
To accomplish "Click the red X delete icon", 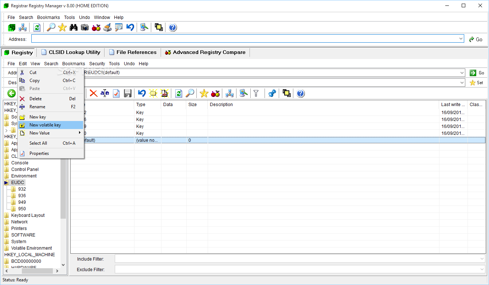I will [x=94, y=93].
